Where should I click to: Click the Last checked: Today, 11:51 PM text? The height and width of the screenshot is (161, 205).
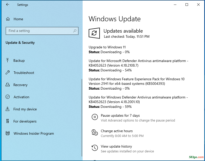126,36
